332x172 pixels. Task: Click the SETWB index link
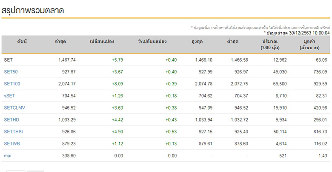[x=11, y=144]
